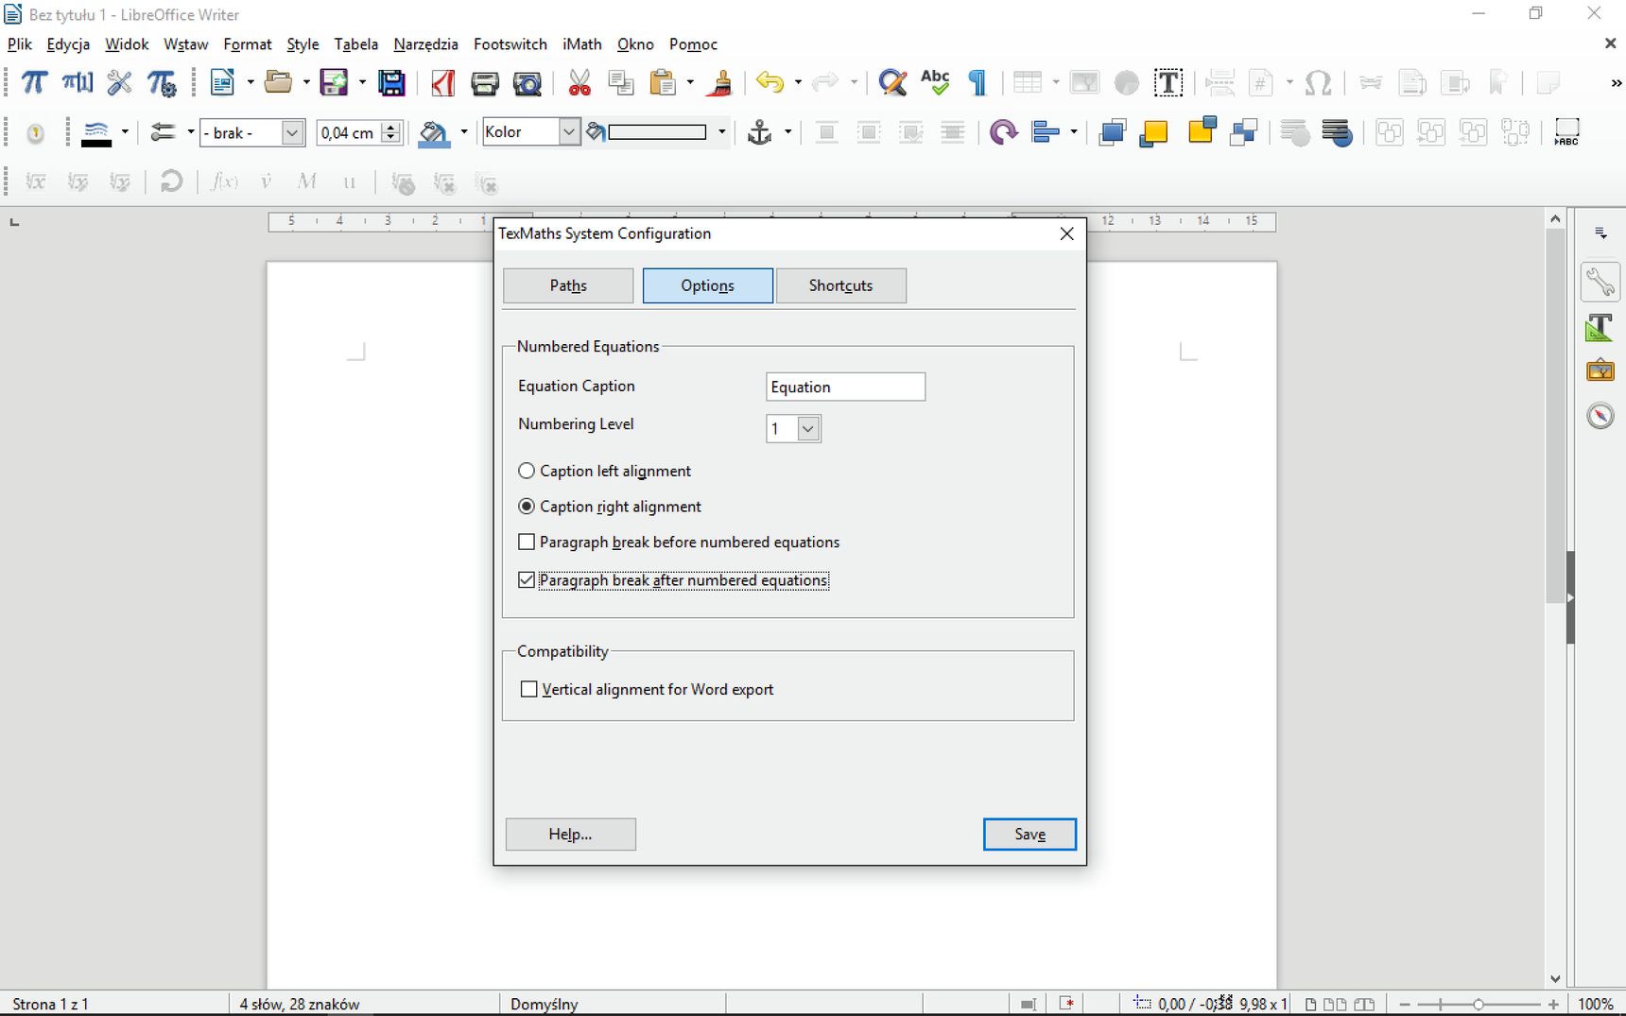Open the Kolor fill type dropdown
The image size is (1626, 1016).
click(x=568, y=132)
